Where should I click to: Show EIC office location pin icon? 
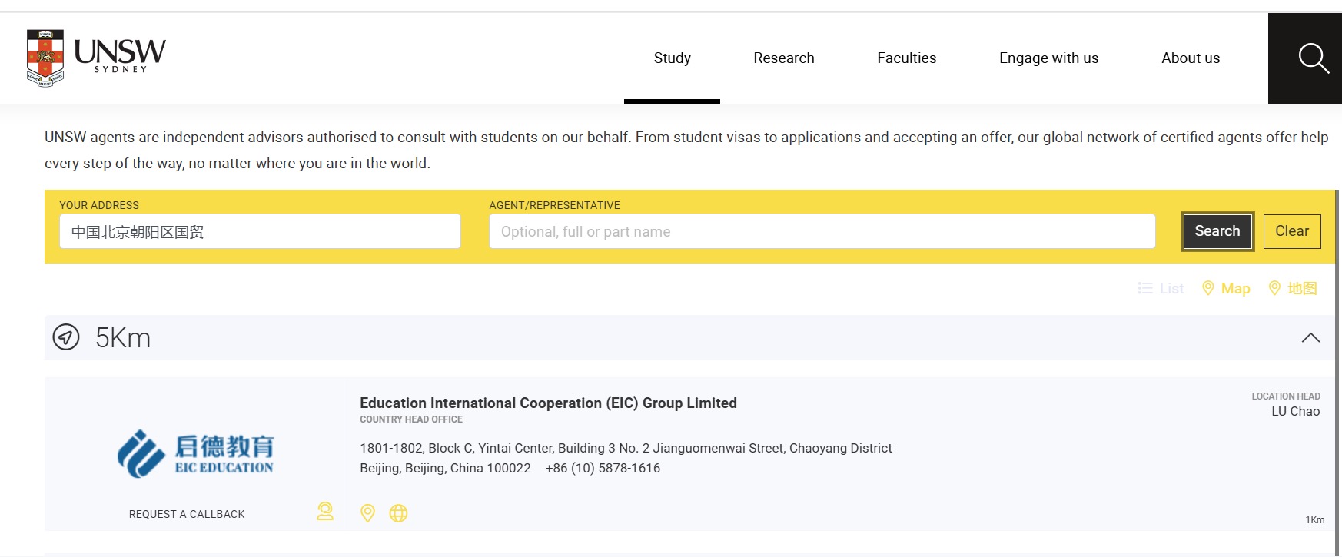click(367, 513)
